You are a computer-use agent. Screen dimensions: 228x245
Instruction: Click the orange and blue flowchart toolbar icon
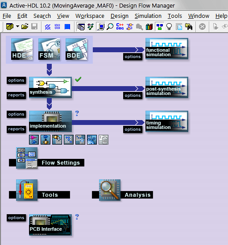[130, 27]
